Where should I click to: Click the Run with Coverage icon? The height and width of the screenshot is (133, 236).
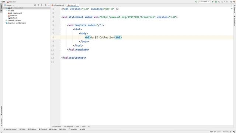219,1
